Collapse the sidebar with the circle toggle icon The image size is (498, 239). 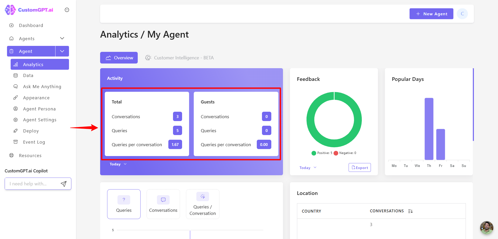click(67, 10)
